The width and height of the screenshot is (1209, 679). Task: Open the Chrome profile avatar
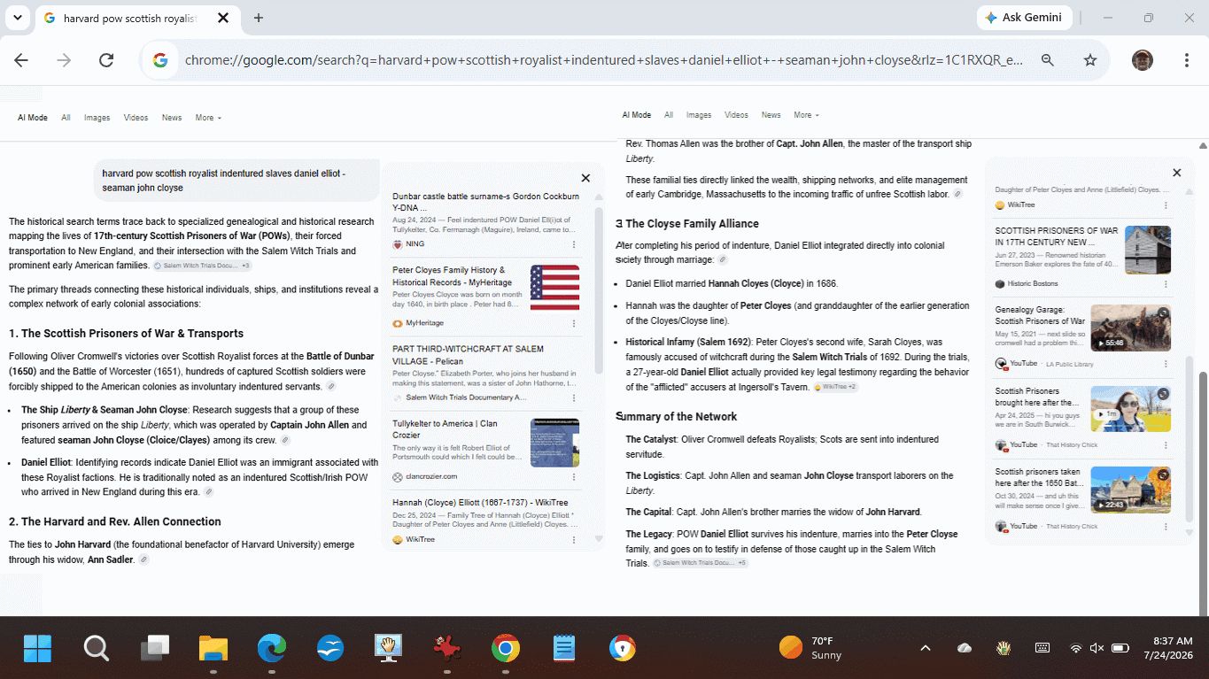coord(1143,60)
